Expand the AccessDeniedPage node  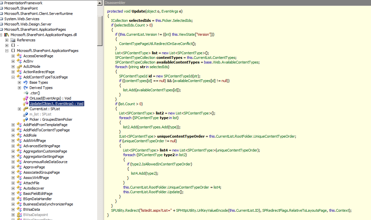13,56
